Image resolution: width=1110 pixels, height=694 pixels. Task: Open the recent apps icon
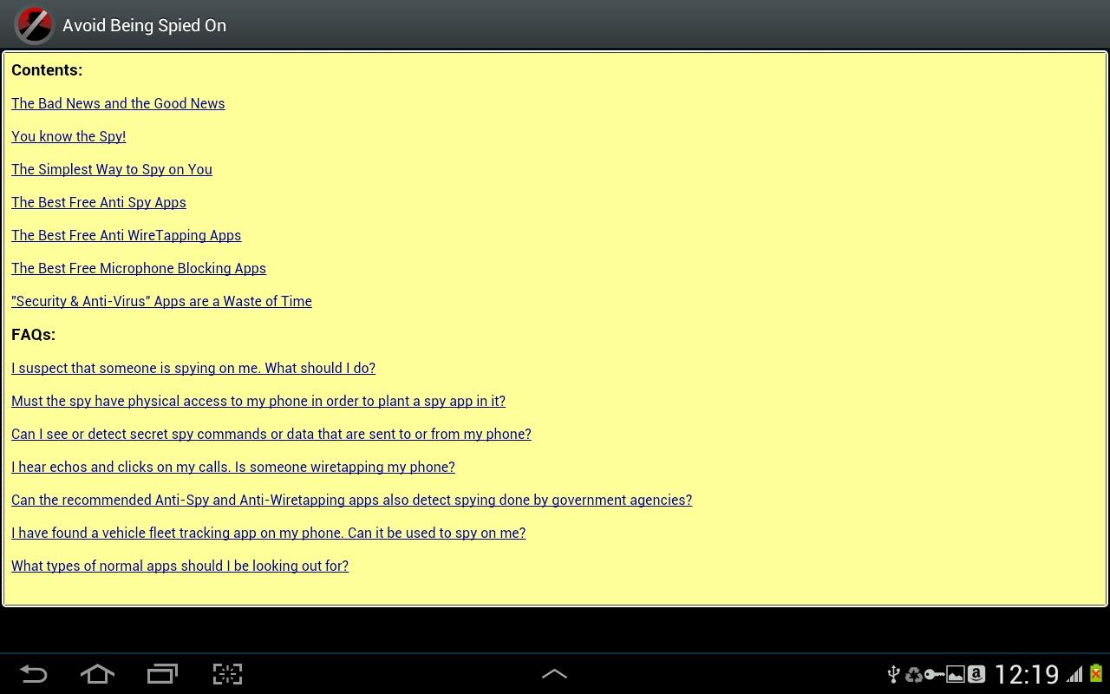pos(162,674)
